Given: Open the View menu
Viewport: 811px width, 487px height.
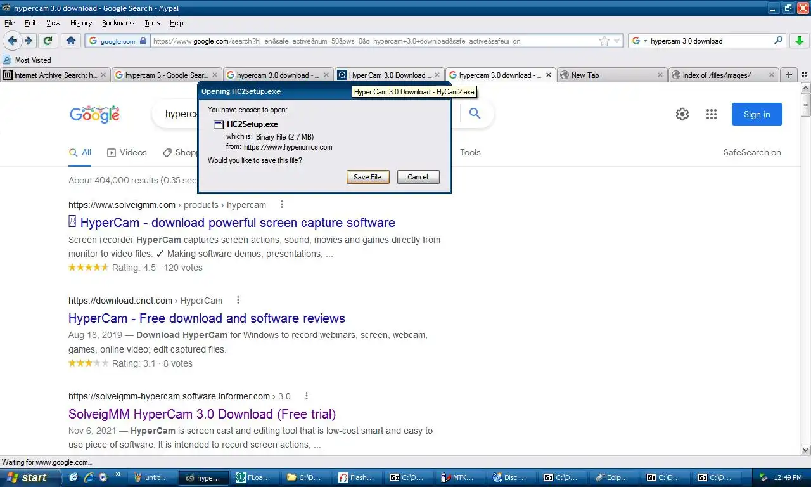Looking at the screenshot, I should pos(53,23).
